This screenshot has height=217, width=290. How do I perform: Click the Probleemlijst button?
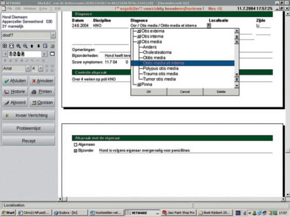[x=28, y=128]
